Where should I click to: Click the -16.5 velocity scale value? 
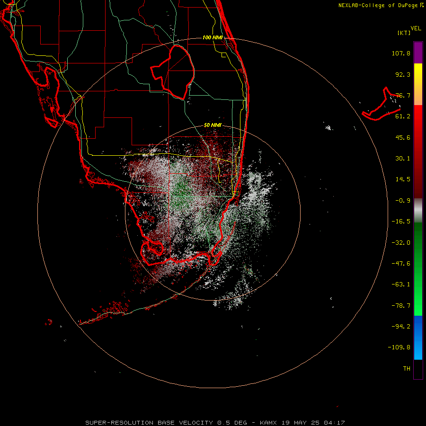(x=401, y=222)
